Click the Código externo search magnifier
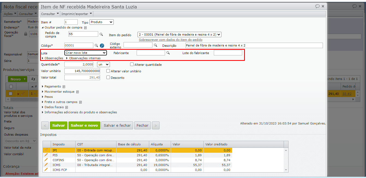This screenshot has height=178, width=366. [156, 45]
